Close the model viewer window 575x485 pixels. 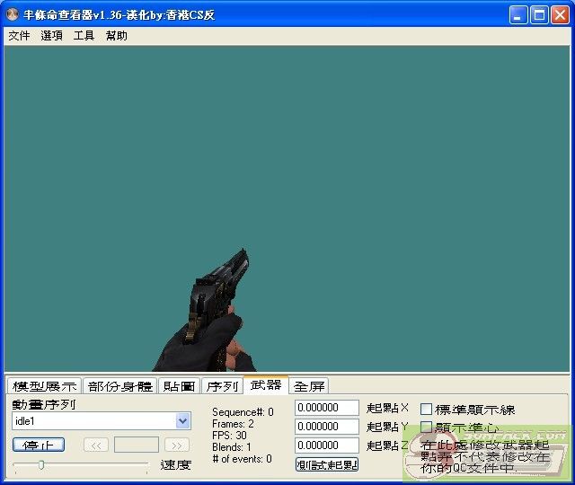pos(560,15)
